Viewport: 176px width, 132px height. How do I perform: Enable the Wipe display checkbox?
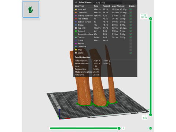(131, 50)
